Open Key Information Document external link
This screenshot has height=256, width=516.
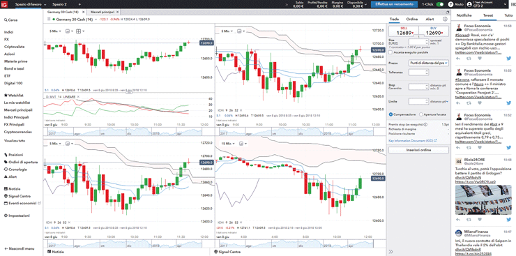point(413,140)
